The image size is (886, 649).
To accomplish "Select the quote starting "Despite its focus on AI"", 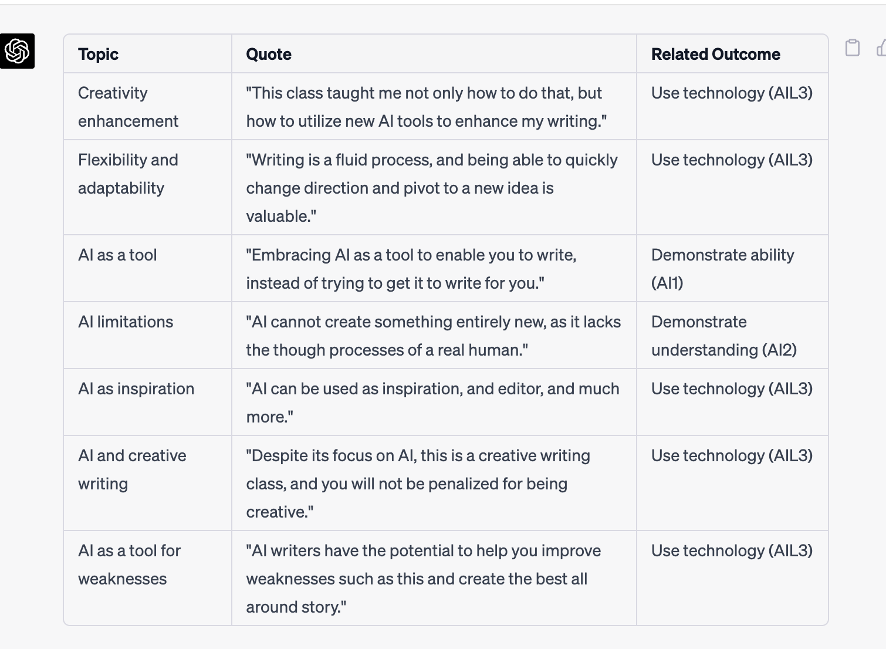I will click(x=418, y=484).
